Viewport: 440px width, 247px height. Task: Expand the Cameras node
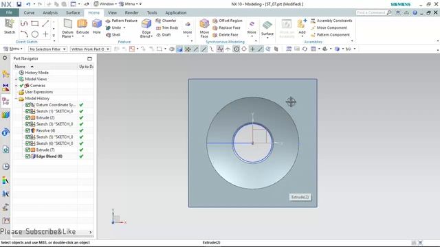[x=16, y=86]
